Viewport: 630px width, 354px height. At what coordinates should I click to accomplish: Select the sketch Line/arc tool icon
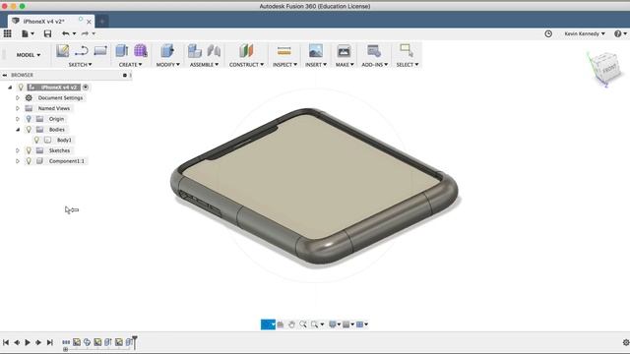81,51
